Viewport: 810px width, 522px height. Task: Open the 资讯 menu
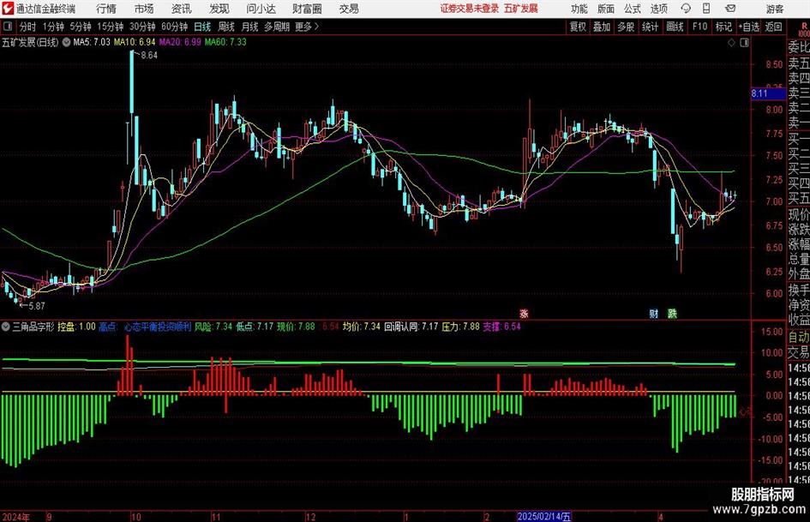[182, 9]
